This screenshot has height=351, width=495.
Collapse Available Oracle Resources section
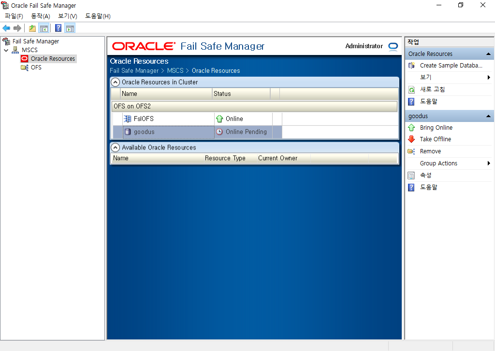pos(115,148)
